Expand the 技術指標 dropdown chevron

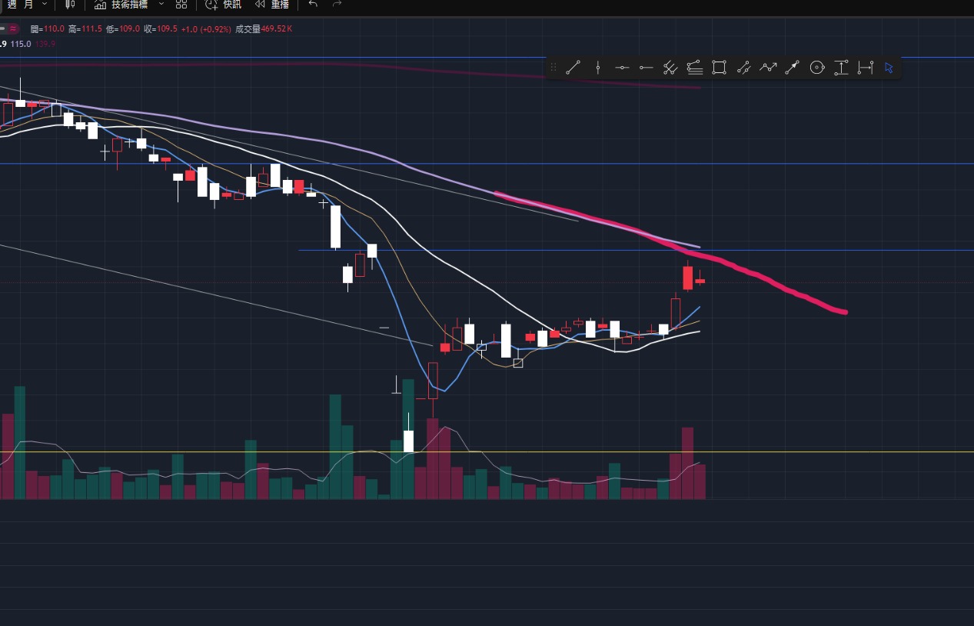(161, 4)
